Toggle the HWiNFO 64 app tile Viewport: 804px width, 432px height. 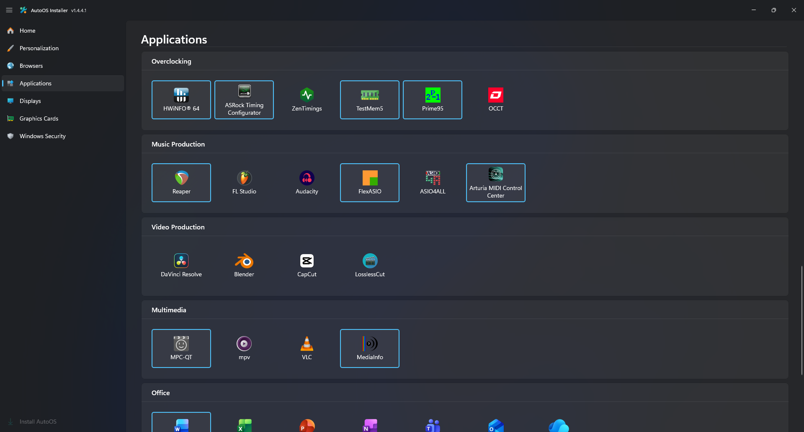(x=181, y=100)
